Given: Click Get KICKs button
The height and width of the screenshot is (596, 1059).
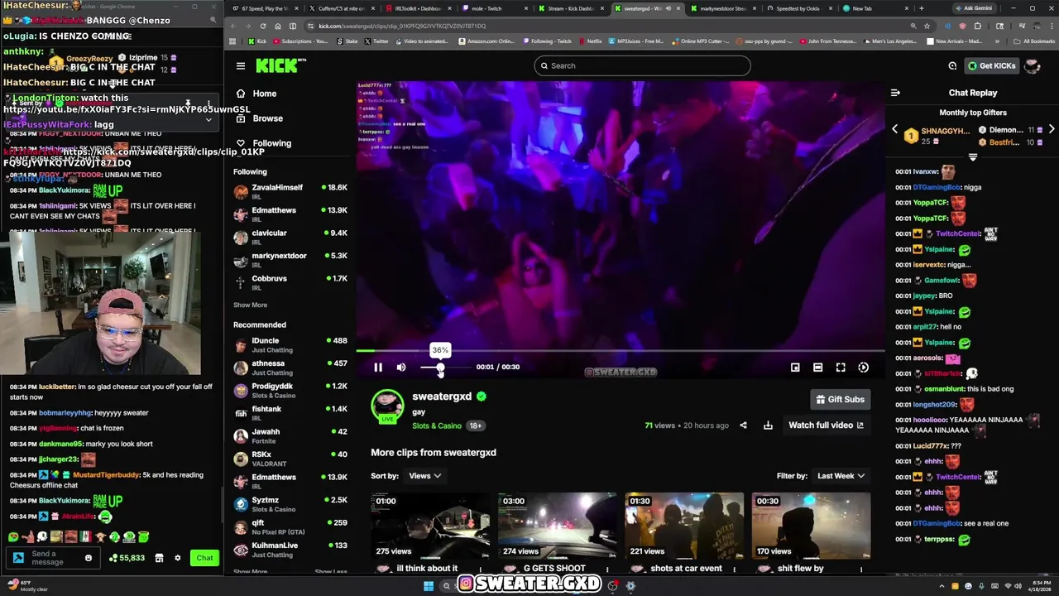Looking at the screenshot, I should pyautogui.click(x=991, y=66).
